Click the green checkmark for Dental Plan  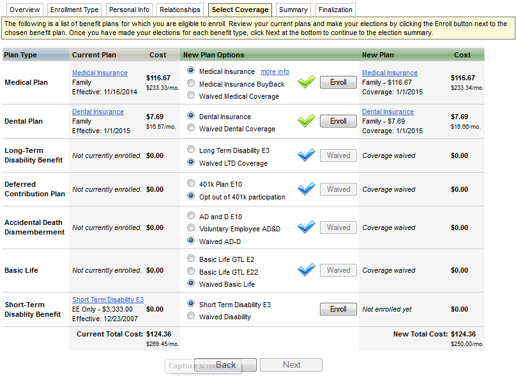pos(307,121)
